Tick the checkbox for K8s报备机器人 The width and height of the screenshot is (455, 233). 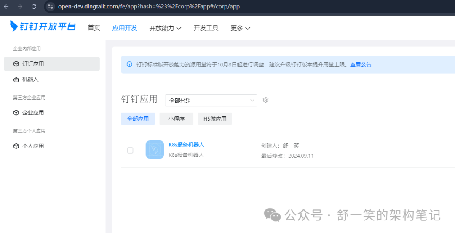(130, 150)
